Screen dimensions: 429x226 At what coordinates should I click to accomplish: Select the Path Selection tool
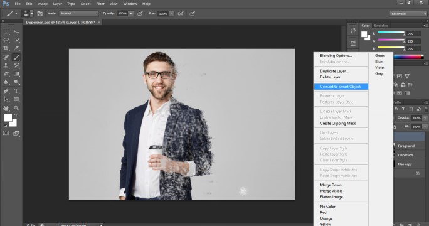(x=6, y=99)
